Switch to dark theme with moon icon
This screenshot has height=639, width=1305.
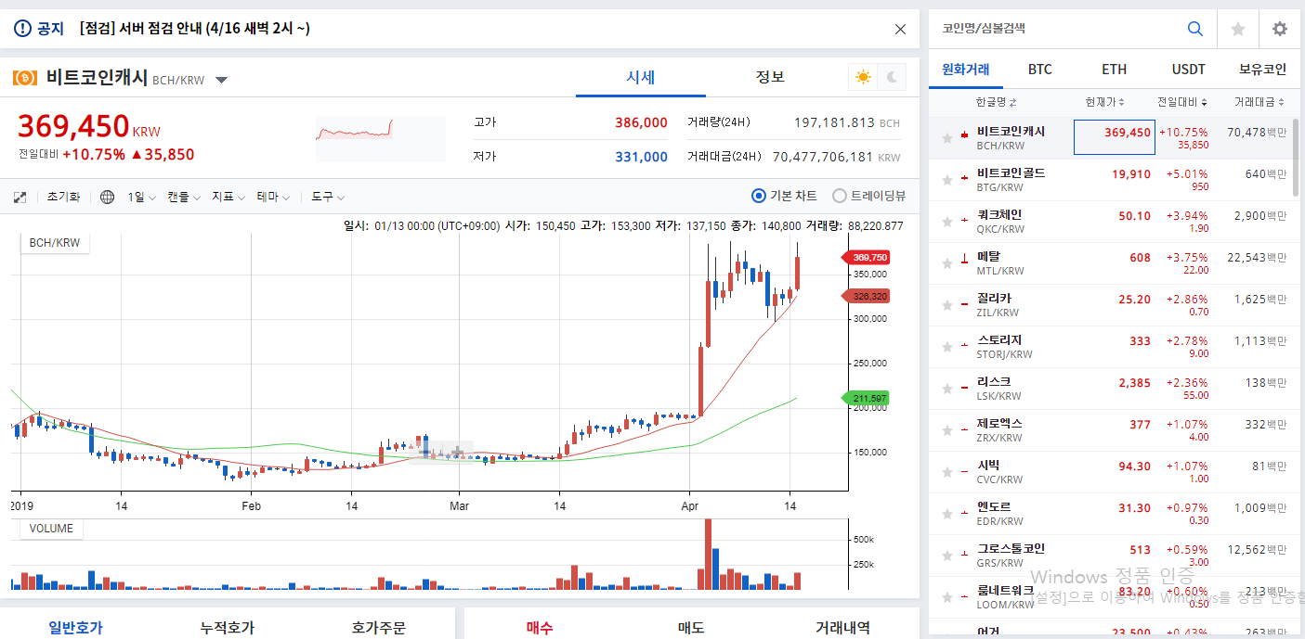(x=892, y=77)
